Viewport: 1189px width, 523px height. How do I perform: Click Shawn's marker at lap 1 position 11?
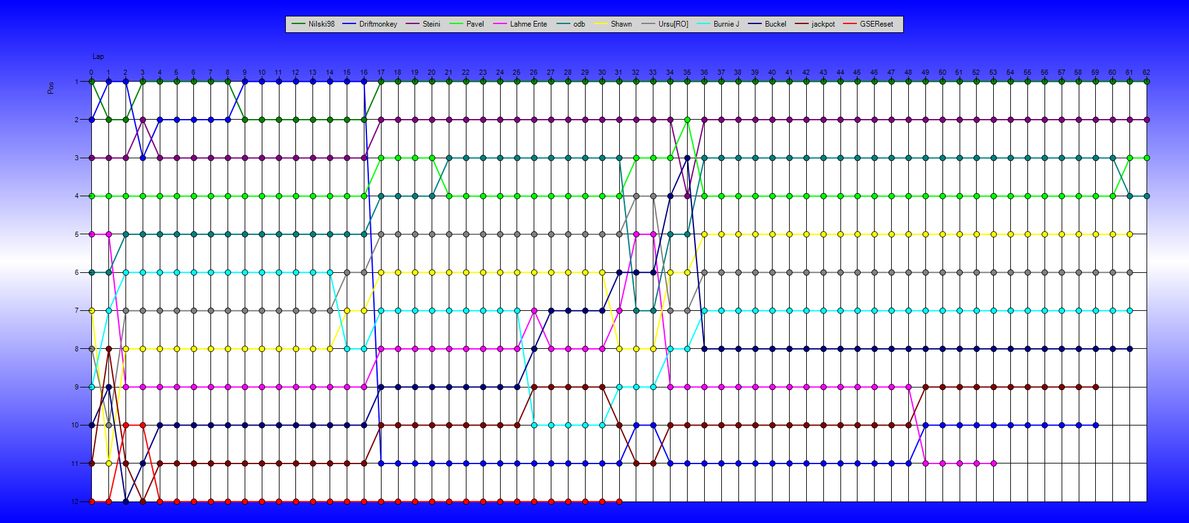point(108,463)
